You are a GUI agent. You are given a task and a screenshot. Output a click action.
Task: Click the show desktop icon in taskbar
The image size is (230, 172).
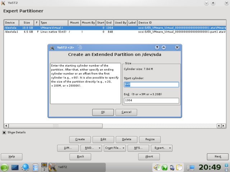[x=15, y=168]
